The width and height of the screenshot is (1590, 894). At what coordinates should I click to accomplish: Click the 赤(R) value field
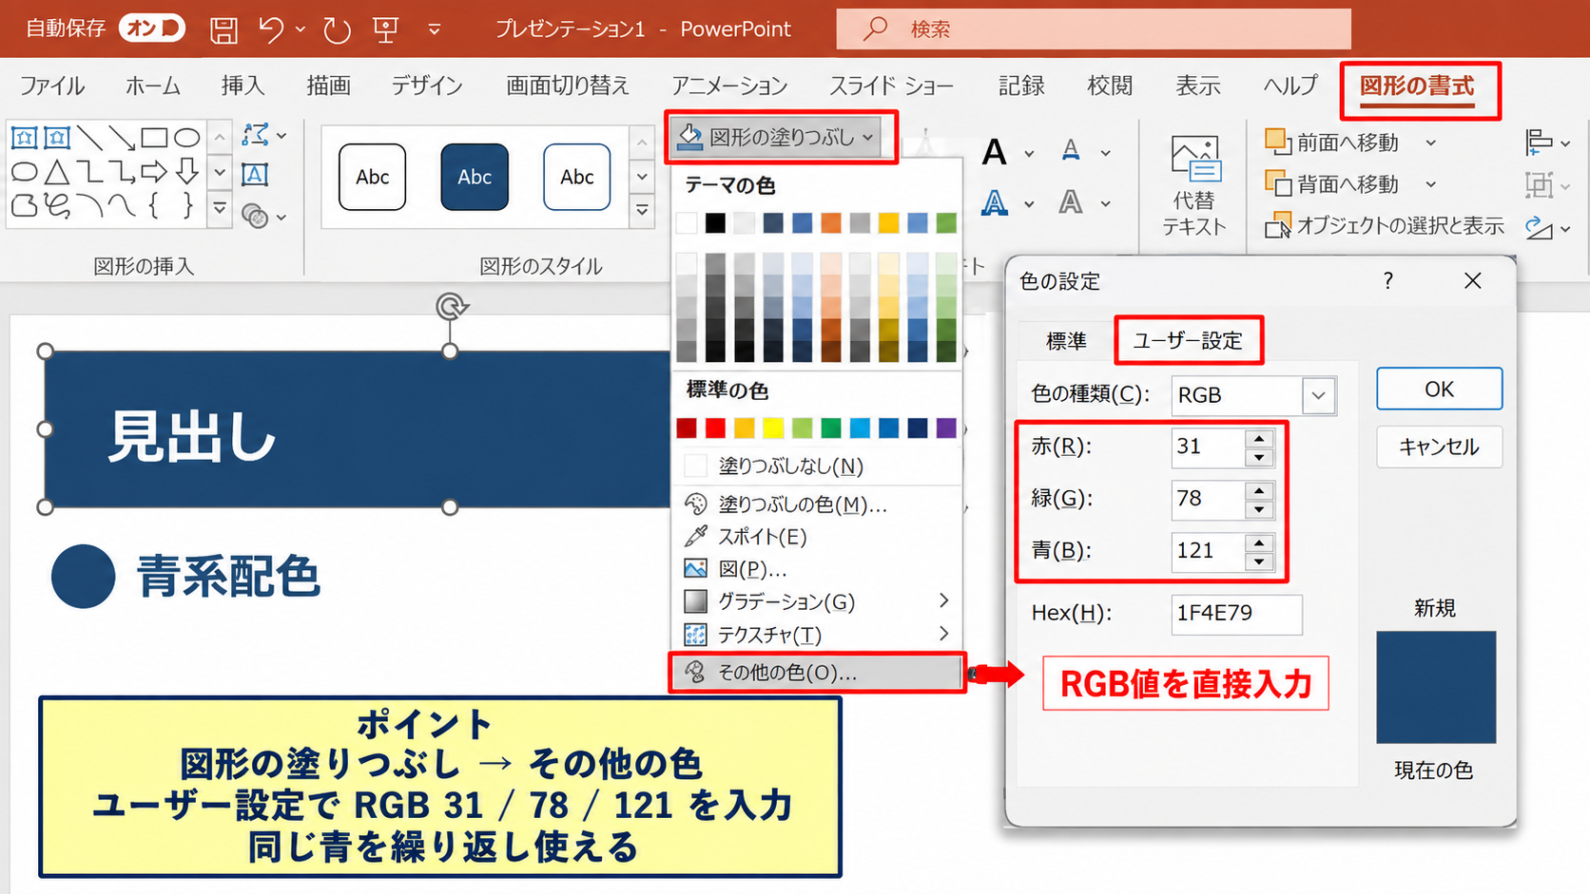[x=1208, y=447]
